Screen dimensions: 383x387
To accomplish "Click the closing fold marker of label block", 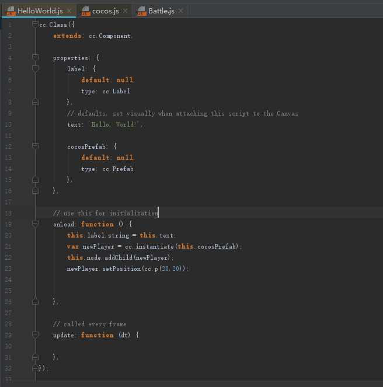I will tap(35, 102).
